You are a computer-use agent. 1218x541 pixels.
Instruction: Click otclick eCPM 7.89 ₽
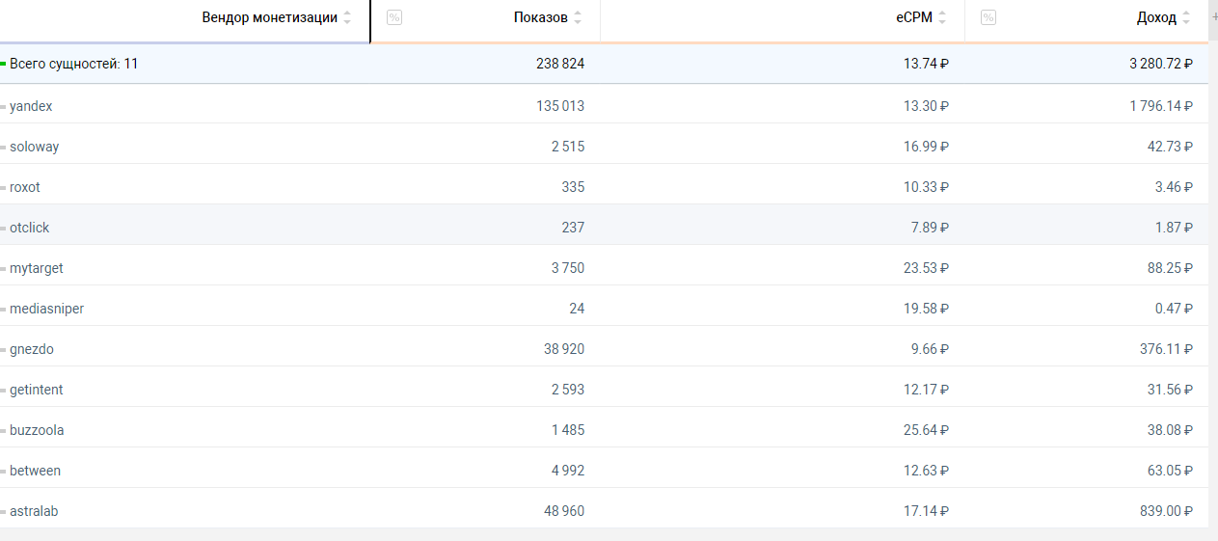[931, 228]
